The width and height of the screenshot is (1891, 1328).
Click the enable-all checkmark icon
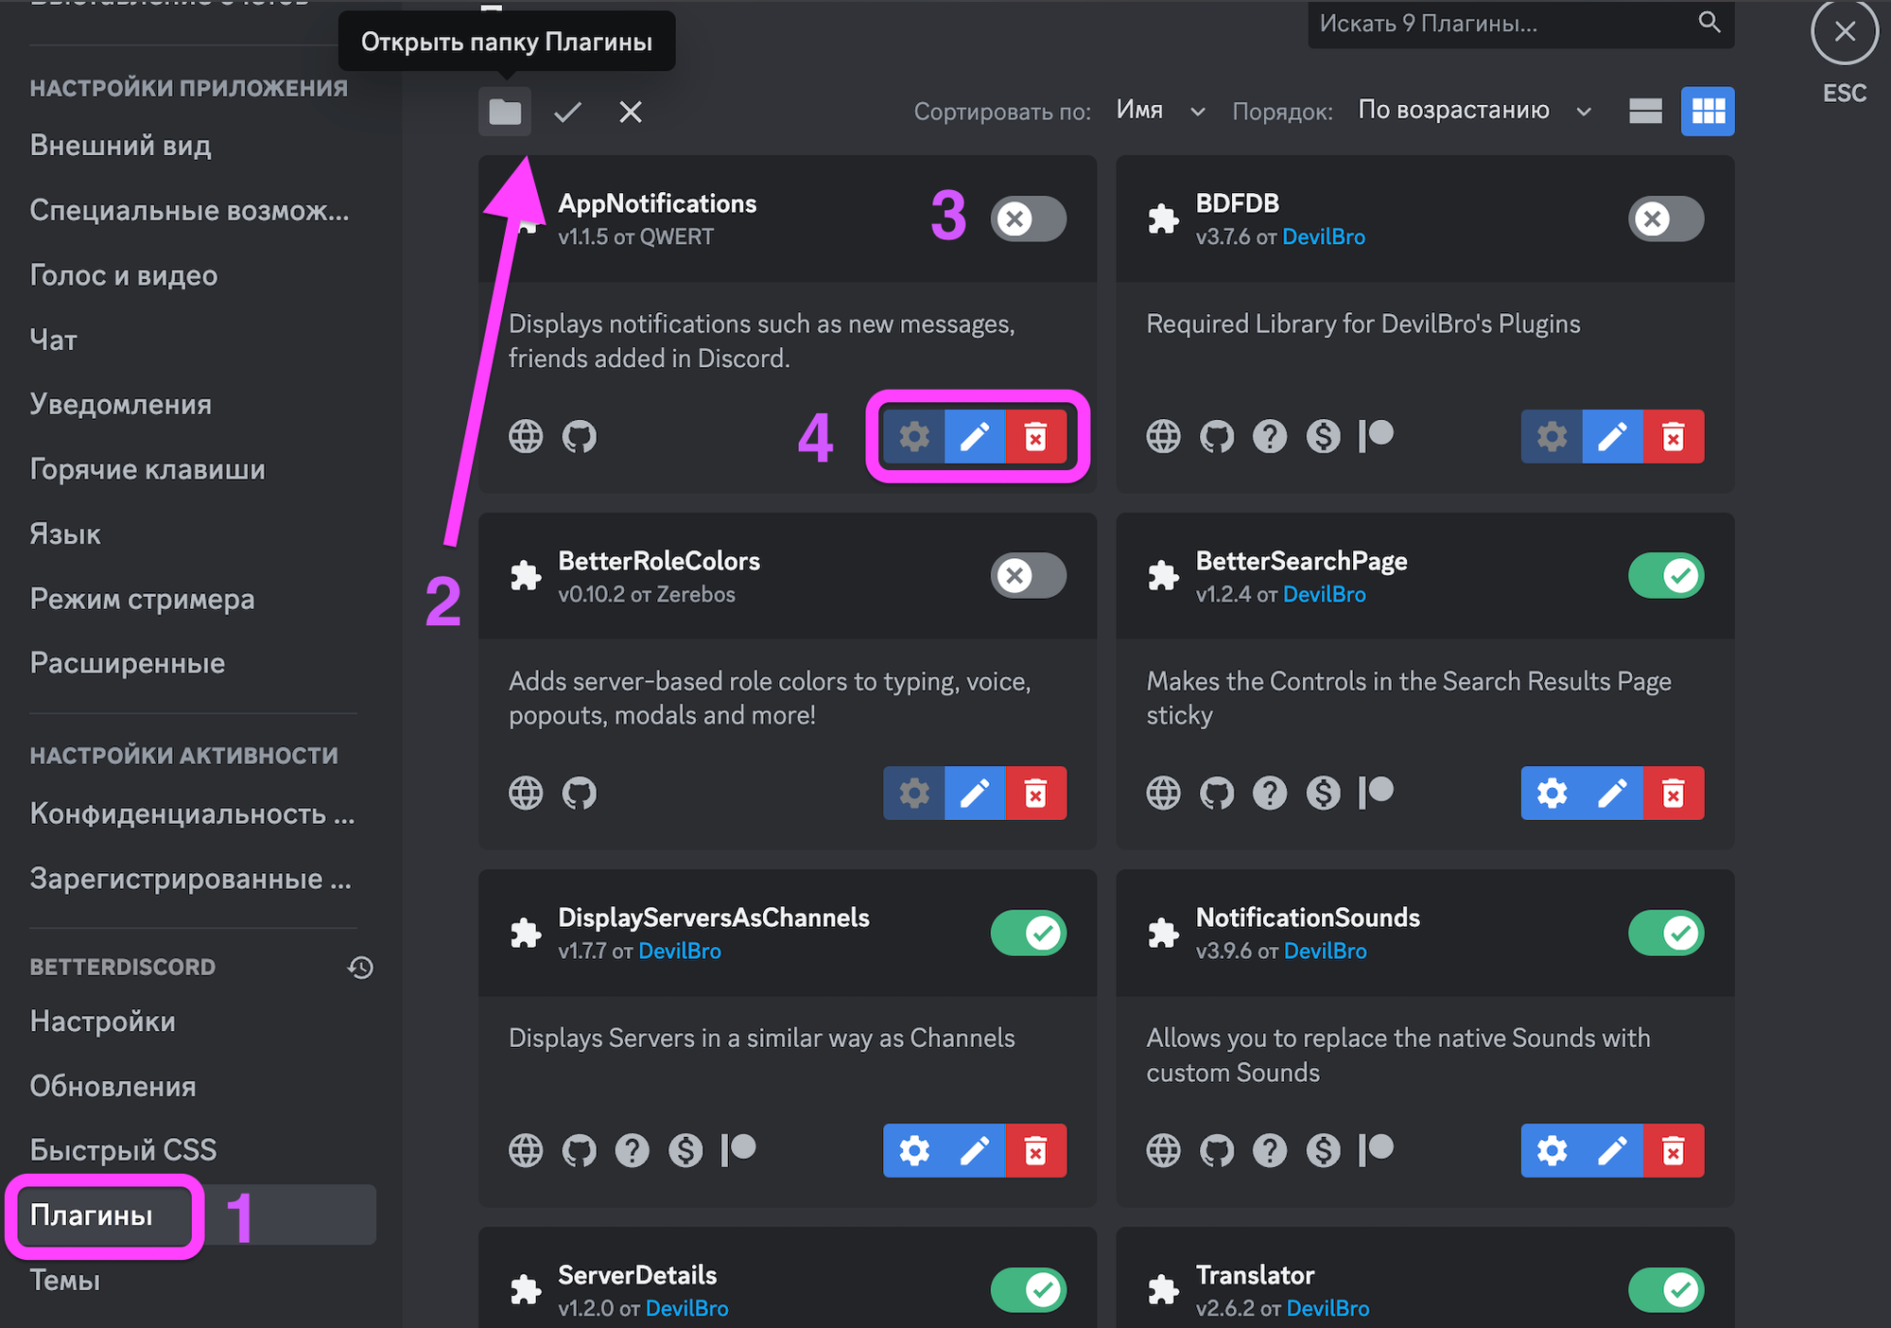(567, 113)
